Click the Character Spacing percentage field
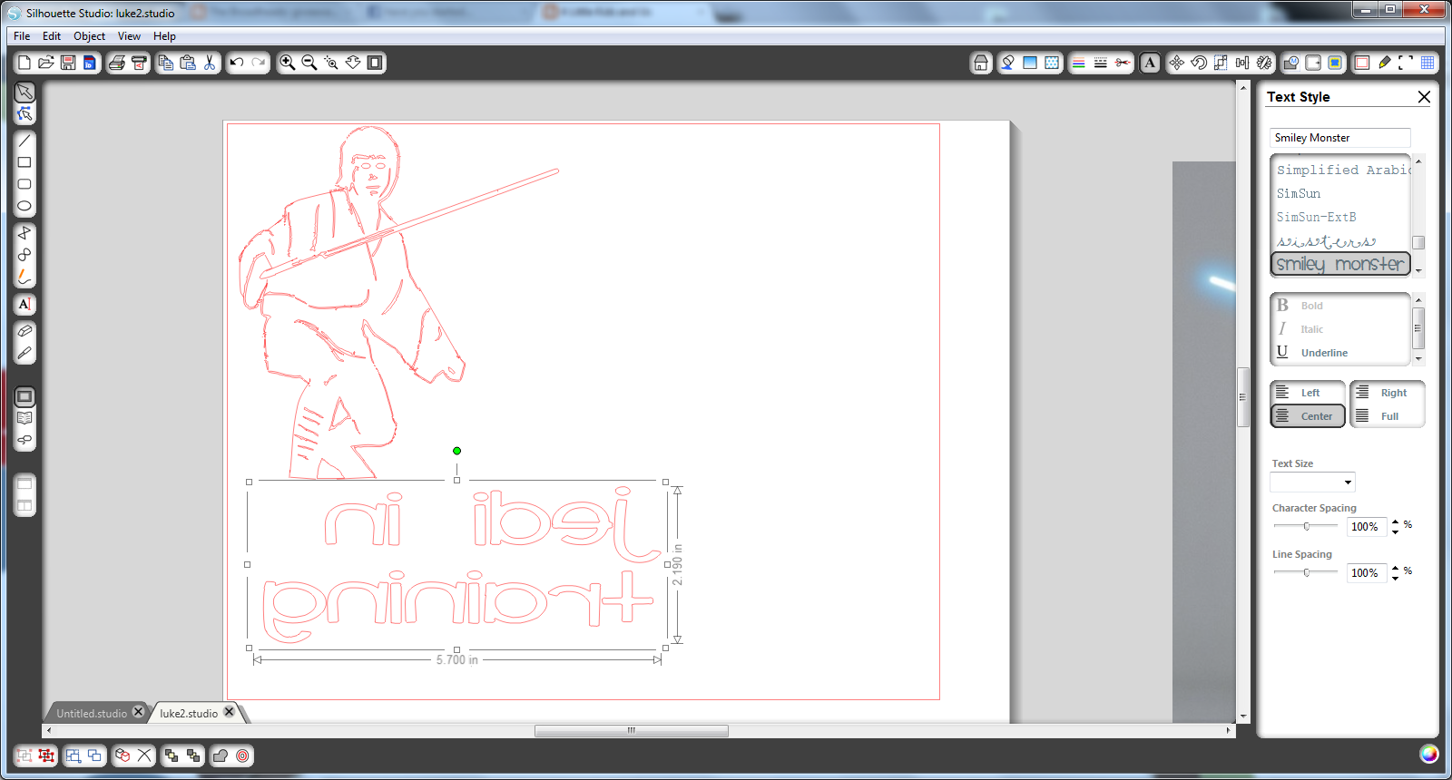 click(x=1366, y=527)
